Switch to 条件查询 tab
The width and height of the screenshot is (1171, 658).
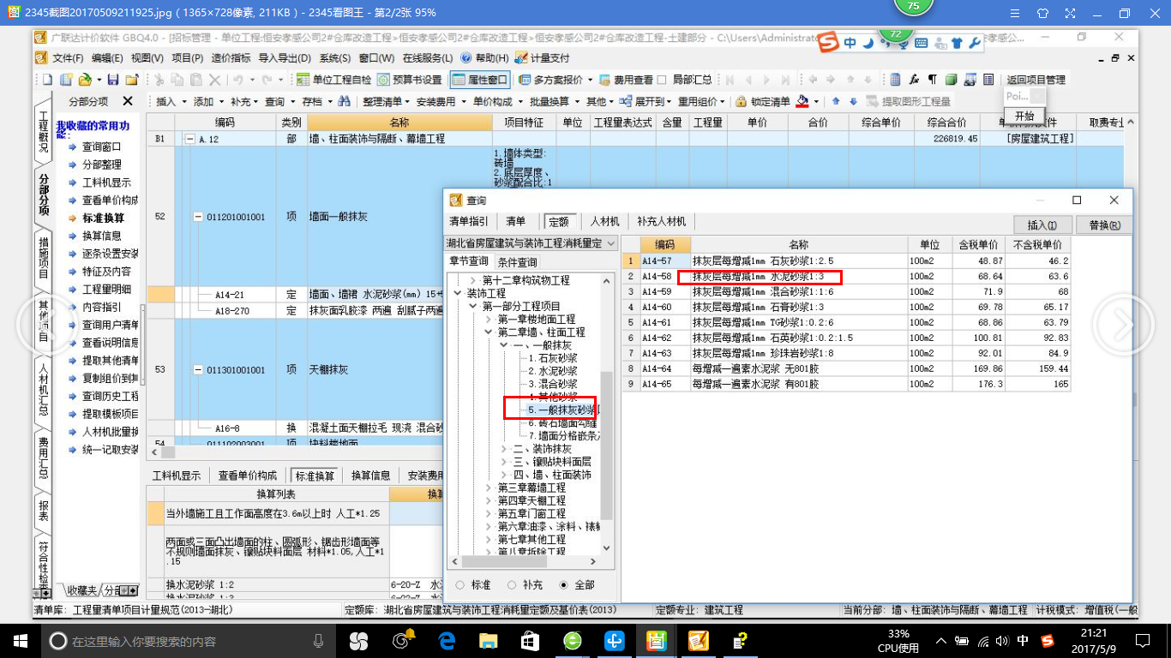click(517, 262)
